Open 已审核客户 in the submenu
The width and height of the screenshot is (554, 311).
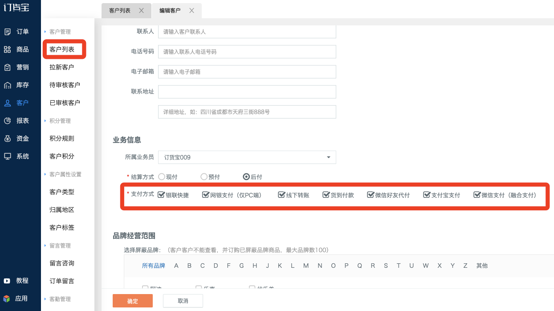pyautogui.click(x=65, y=103)
